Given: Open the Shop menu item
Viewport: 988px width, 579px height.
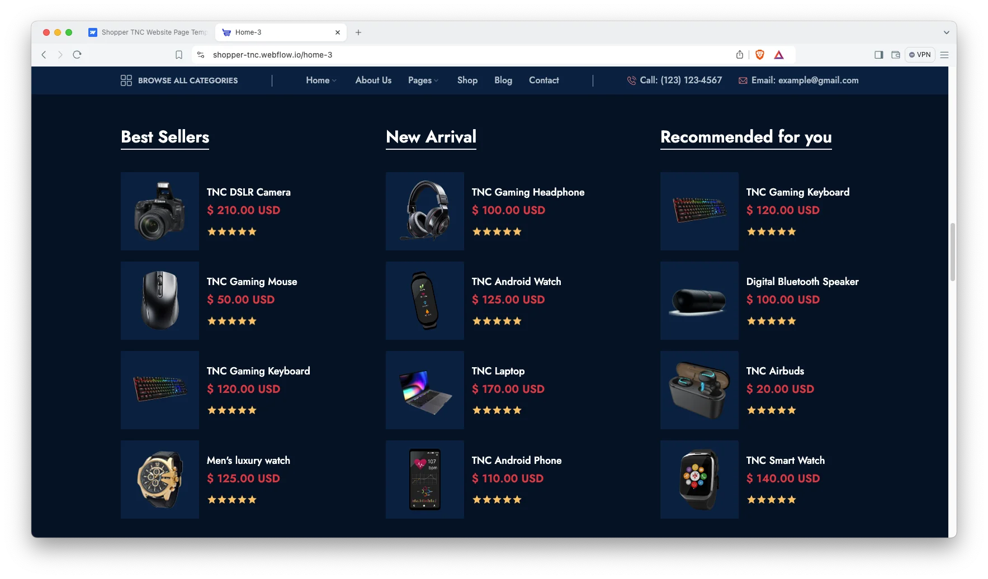Looking at the screenshot, I should (x=467, y=80).
